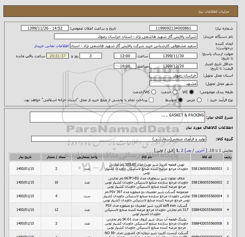
Task: Select the کالا radio button
Action: pyautogui.click(x=192, y=92)
